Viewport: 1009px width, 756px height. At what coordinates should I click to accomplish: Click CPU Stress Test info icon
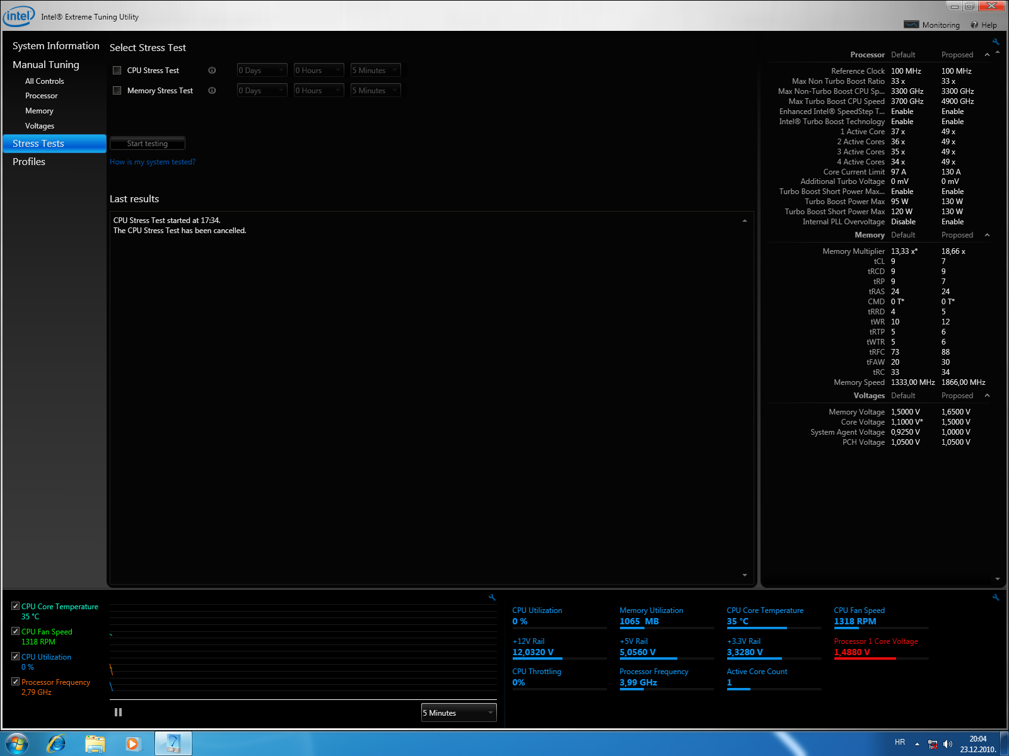(x=212, y=71)
